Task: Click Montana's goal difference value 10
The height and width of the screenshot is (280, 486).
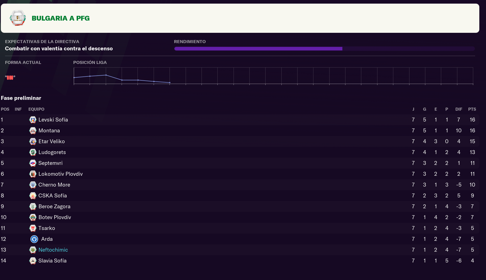Action: (x=459, y=131)
